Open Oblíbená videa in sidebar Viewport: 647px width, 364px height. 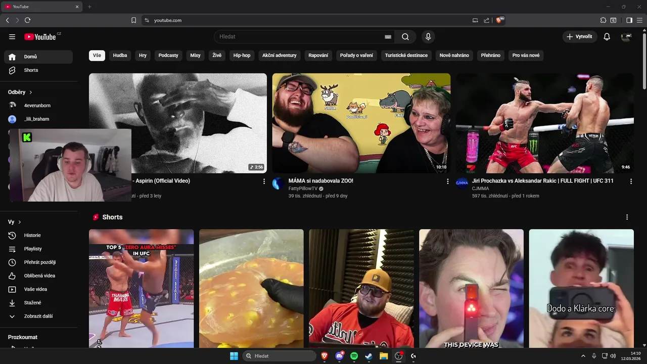point(38,276)
